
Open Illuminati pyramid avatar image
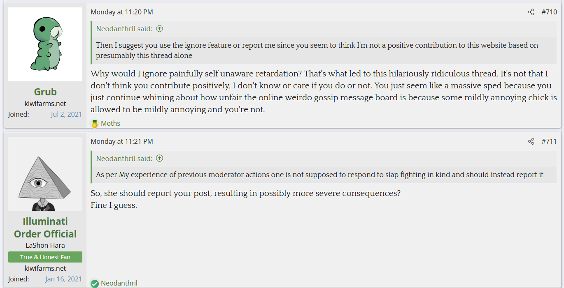[x=45, y=174]
